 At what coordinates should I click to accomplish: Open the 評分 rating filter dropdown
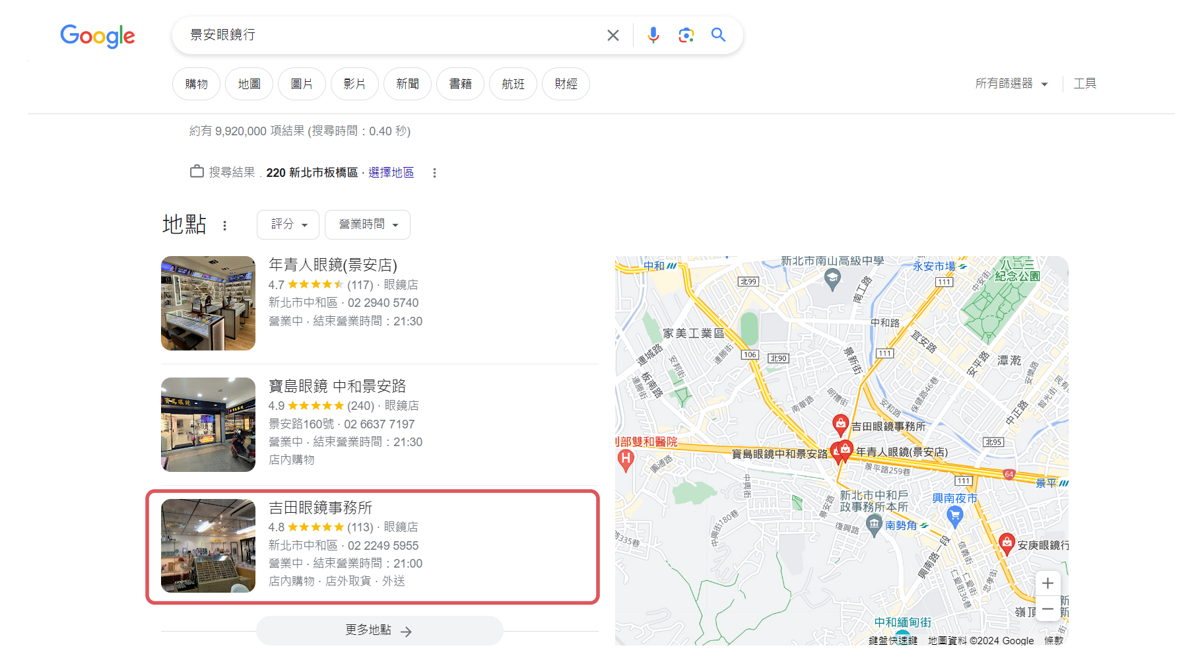coord(288,224)
